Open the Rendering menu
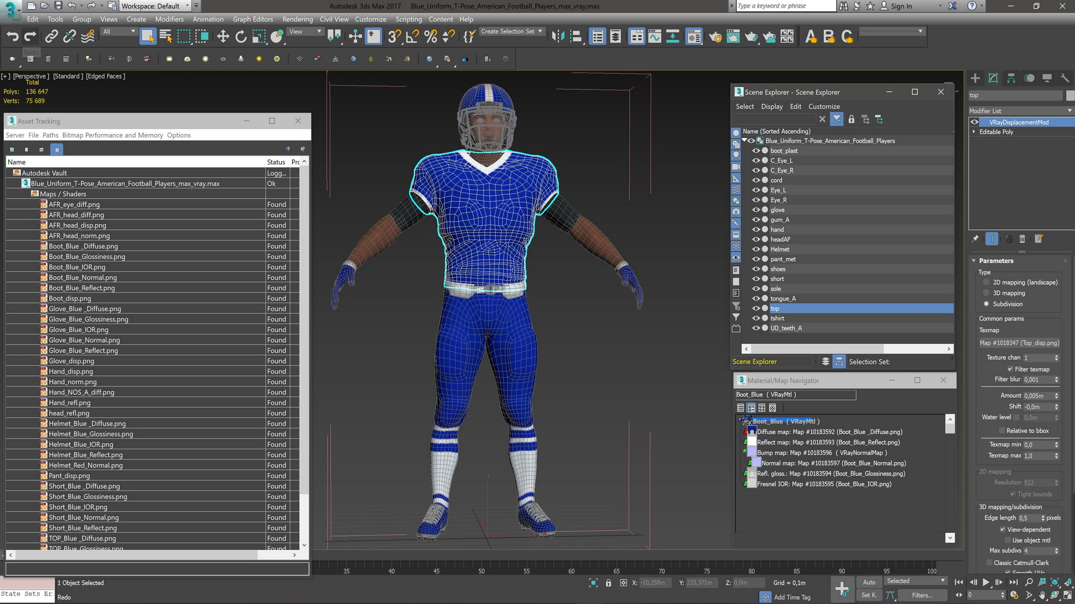The image size is (1075, 604). (x=297, y=19)
